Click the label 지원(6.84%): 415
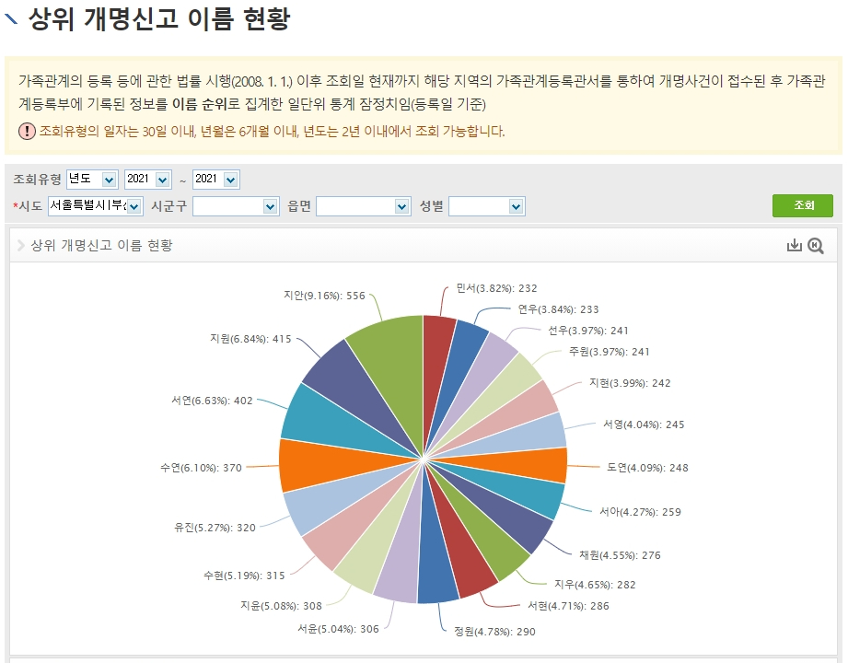Screen dimensions: 848x663 coord(250,339)
